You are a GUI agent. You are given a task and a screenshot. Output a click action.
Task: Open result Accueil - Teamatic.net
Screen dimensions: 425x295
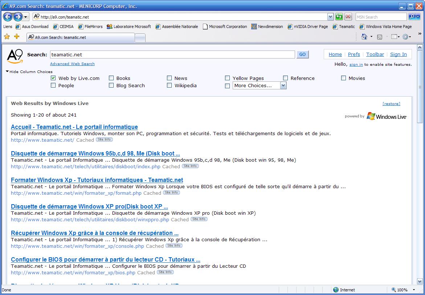tap(74, 127)
